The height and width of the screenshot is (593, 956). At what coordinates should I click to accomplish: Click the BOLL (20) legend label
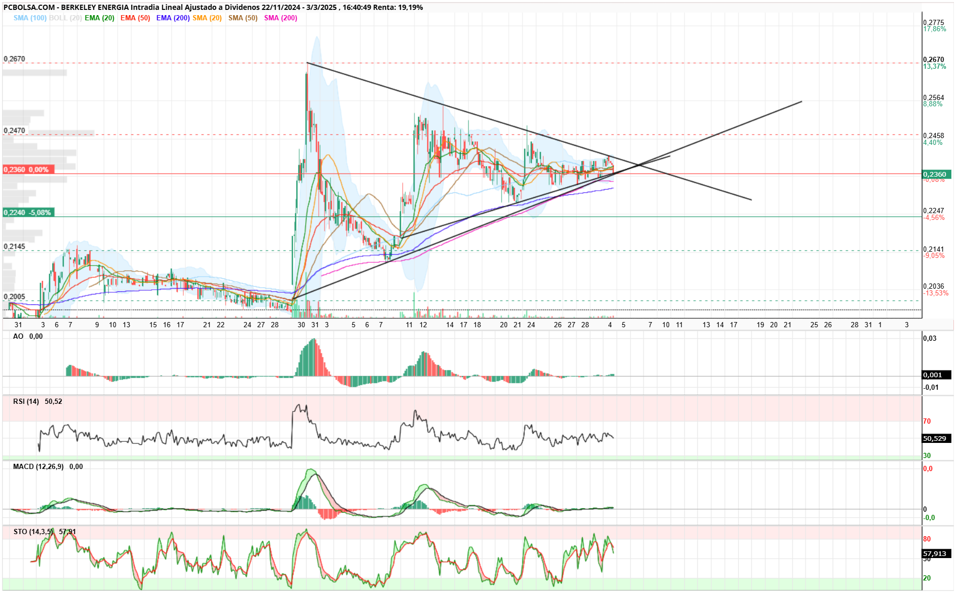pos(65,18)
